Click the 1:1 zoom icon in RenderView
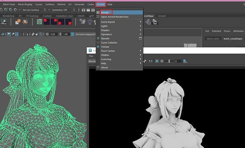245x148 pixels. click(151, 61)
